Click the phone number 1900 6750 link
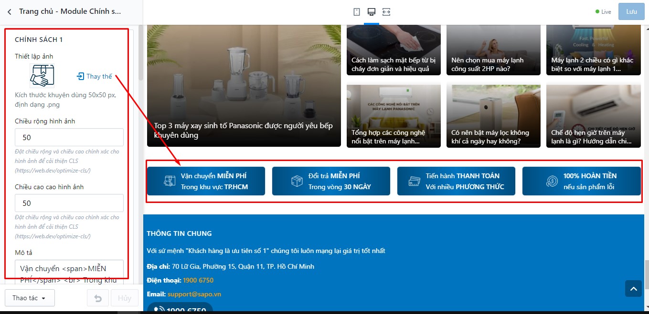The image size is (649, 314). click(198, 280)
